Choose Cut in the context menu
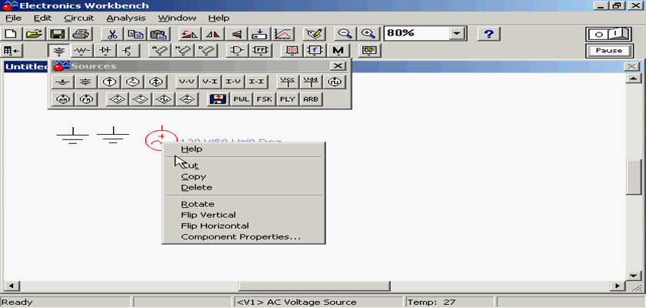Viewport: 646px width, 308px height. (244, 166)
